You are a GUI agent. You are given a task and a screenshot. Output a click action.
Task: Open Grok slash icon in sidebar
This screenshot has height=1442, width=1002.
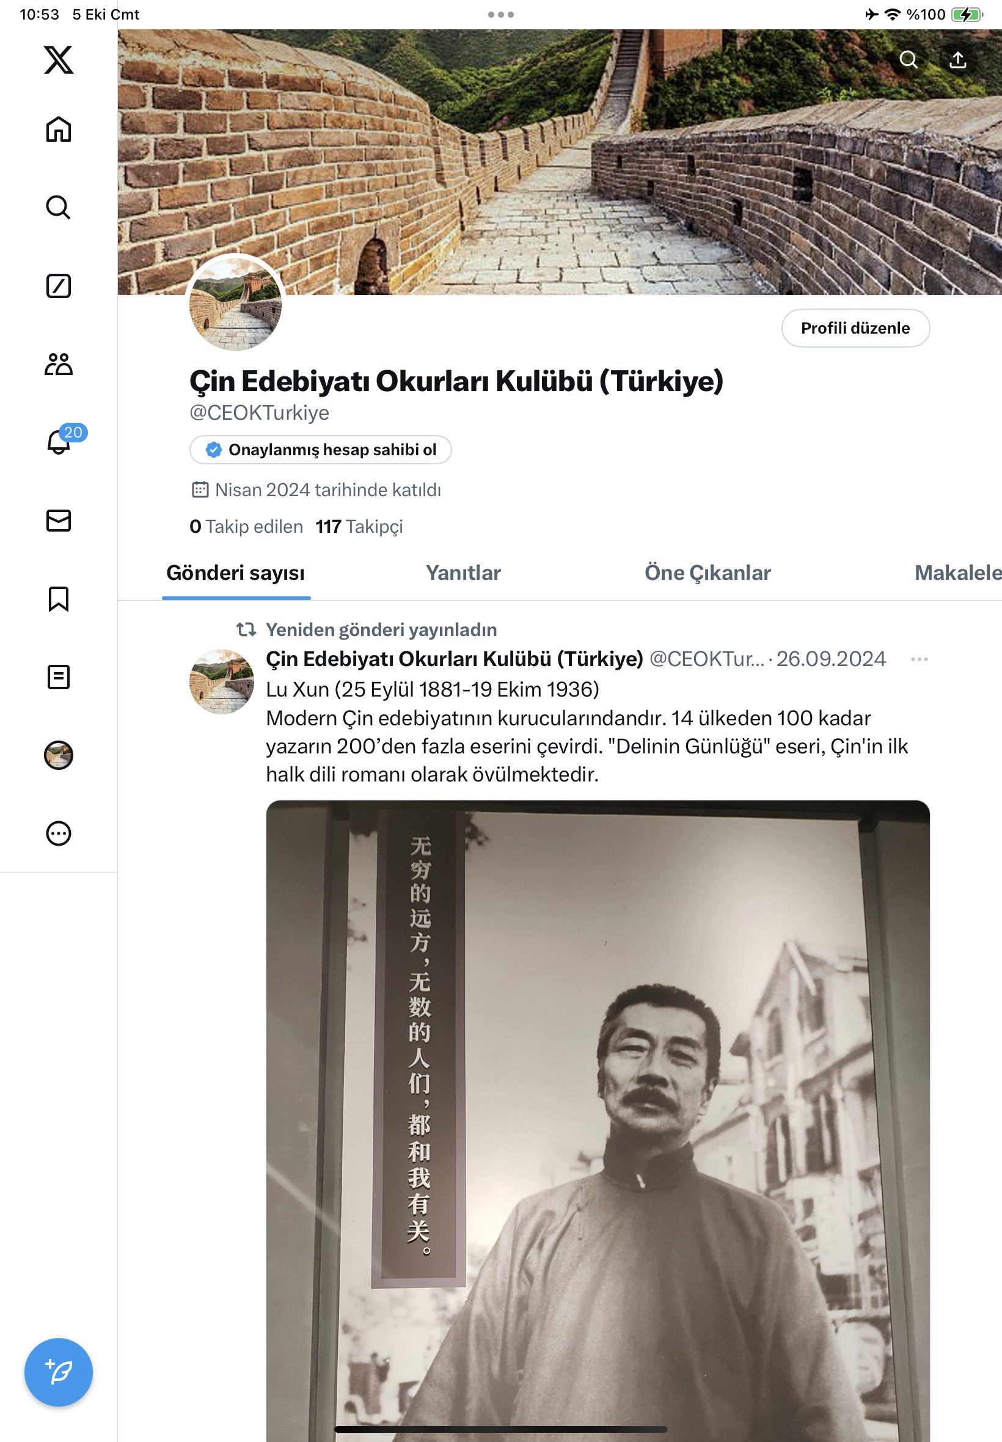[x=59, y=285]
